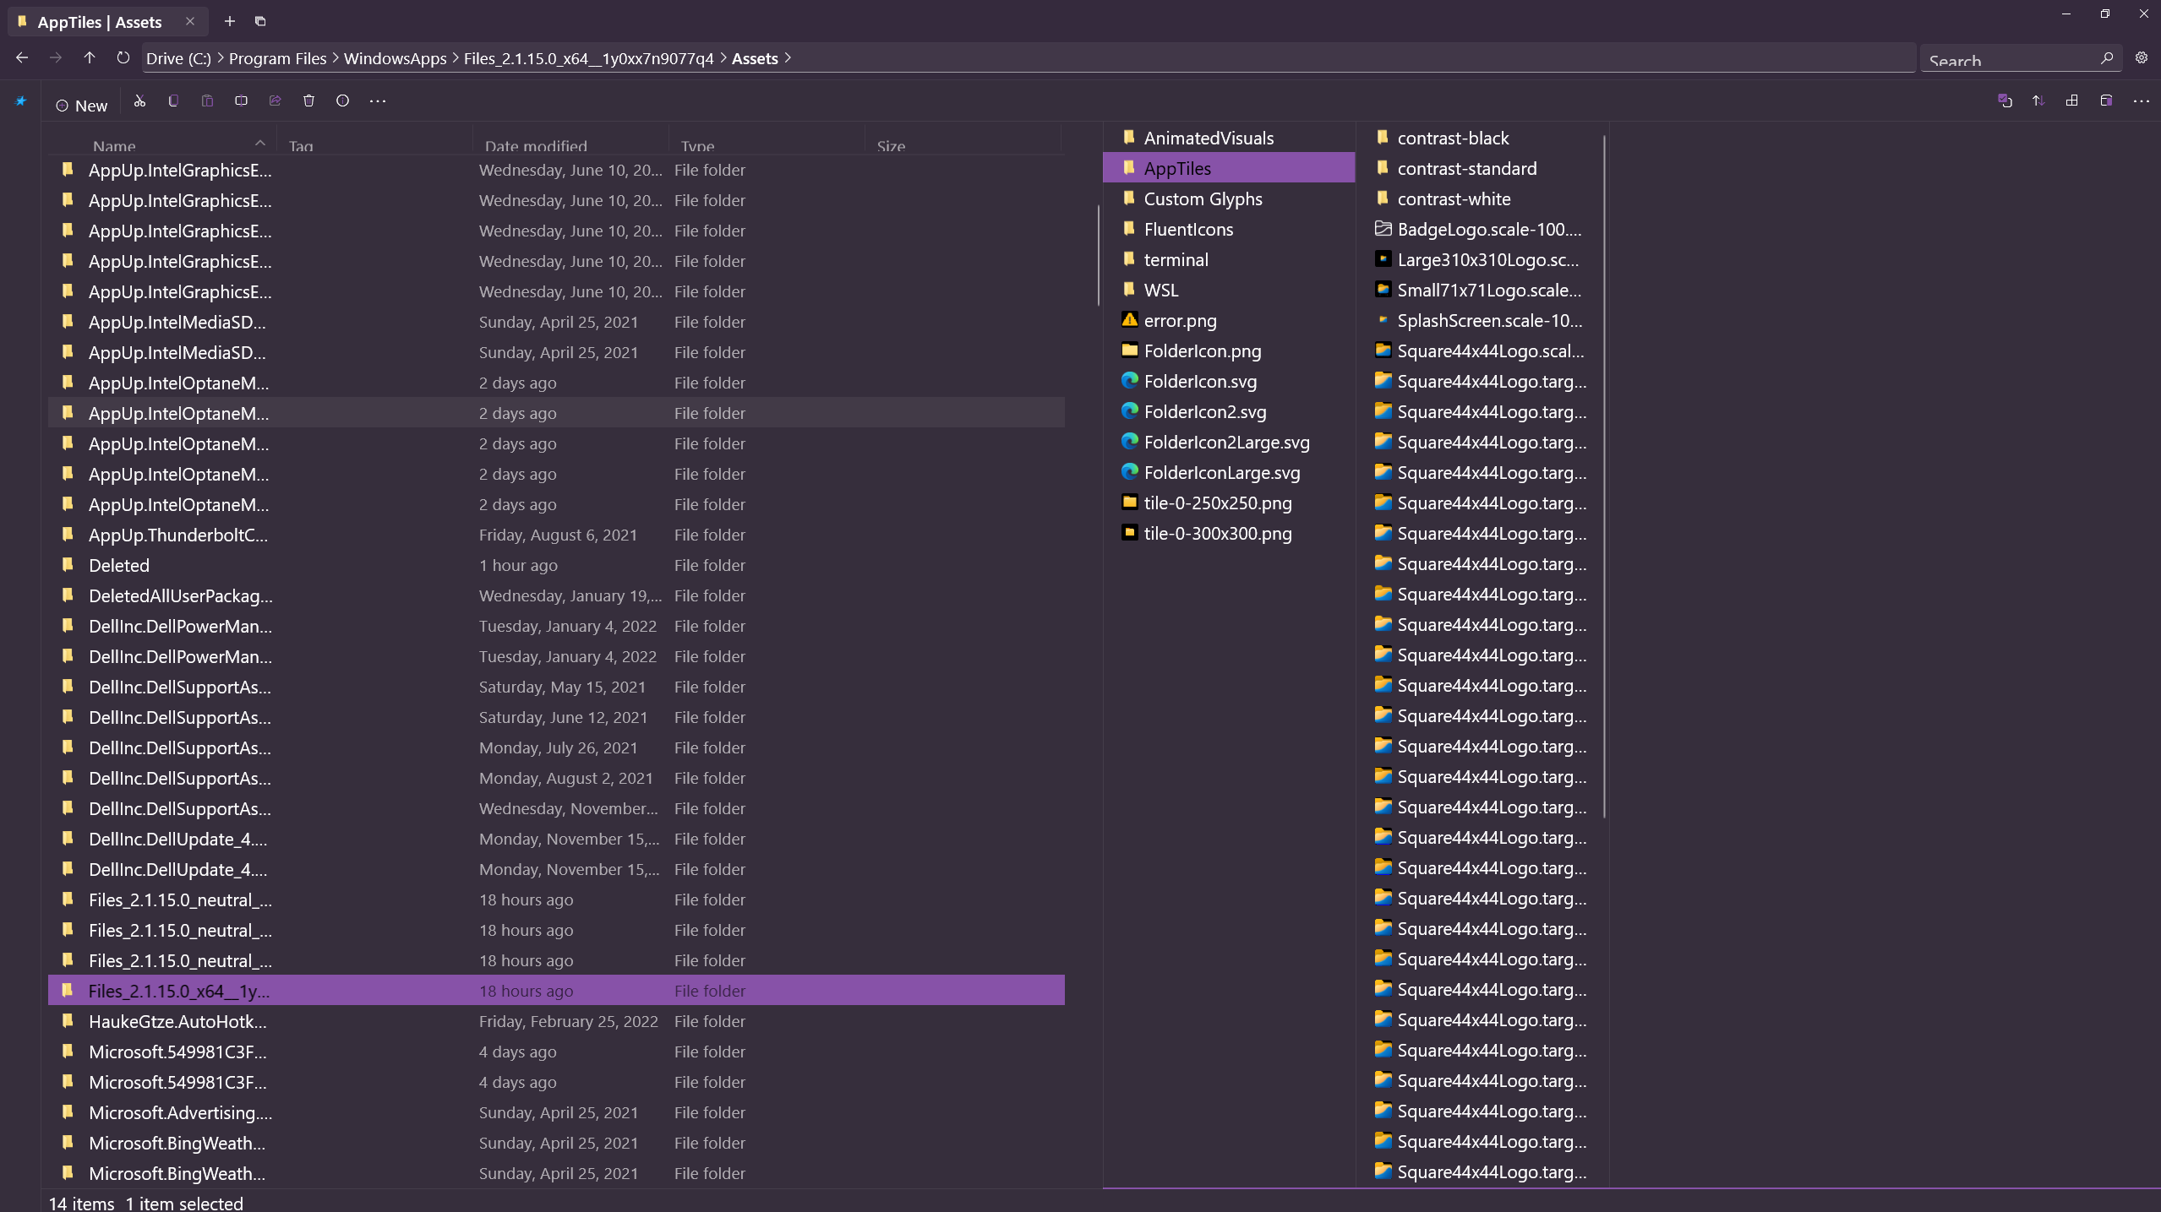
Task: Open a new tab with the plus button
Action: tap(229, 21)
